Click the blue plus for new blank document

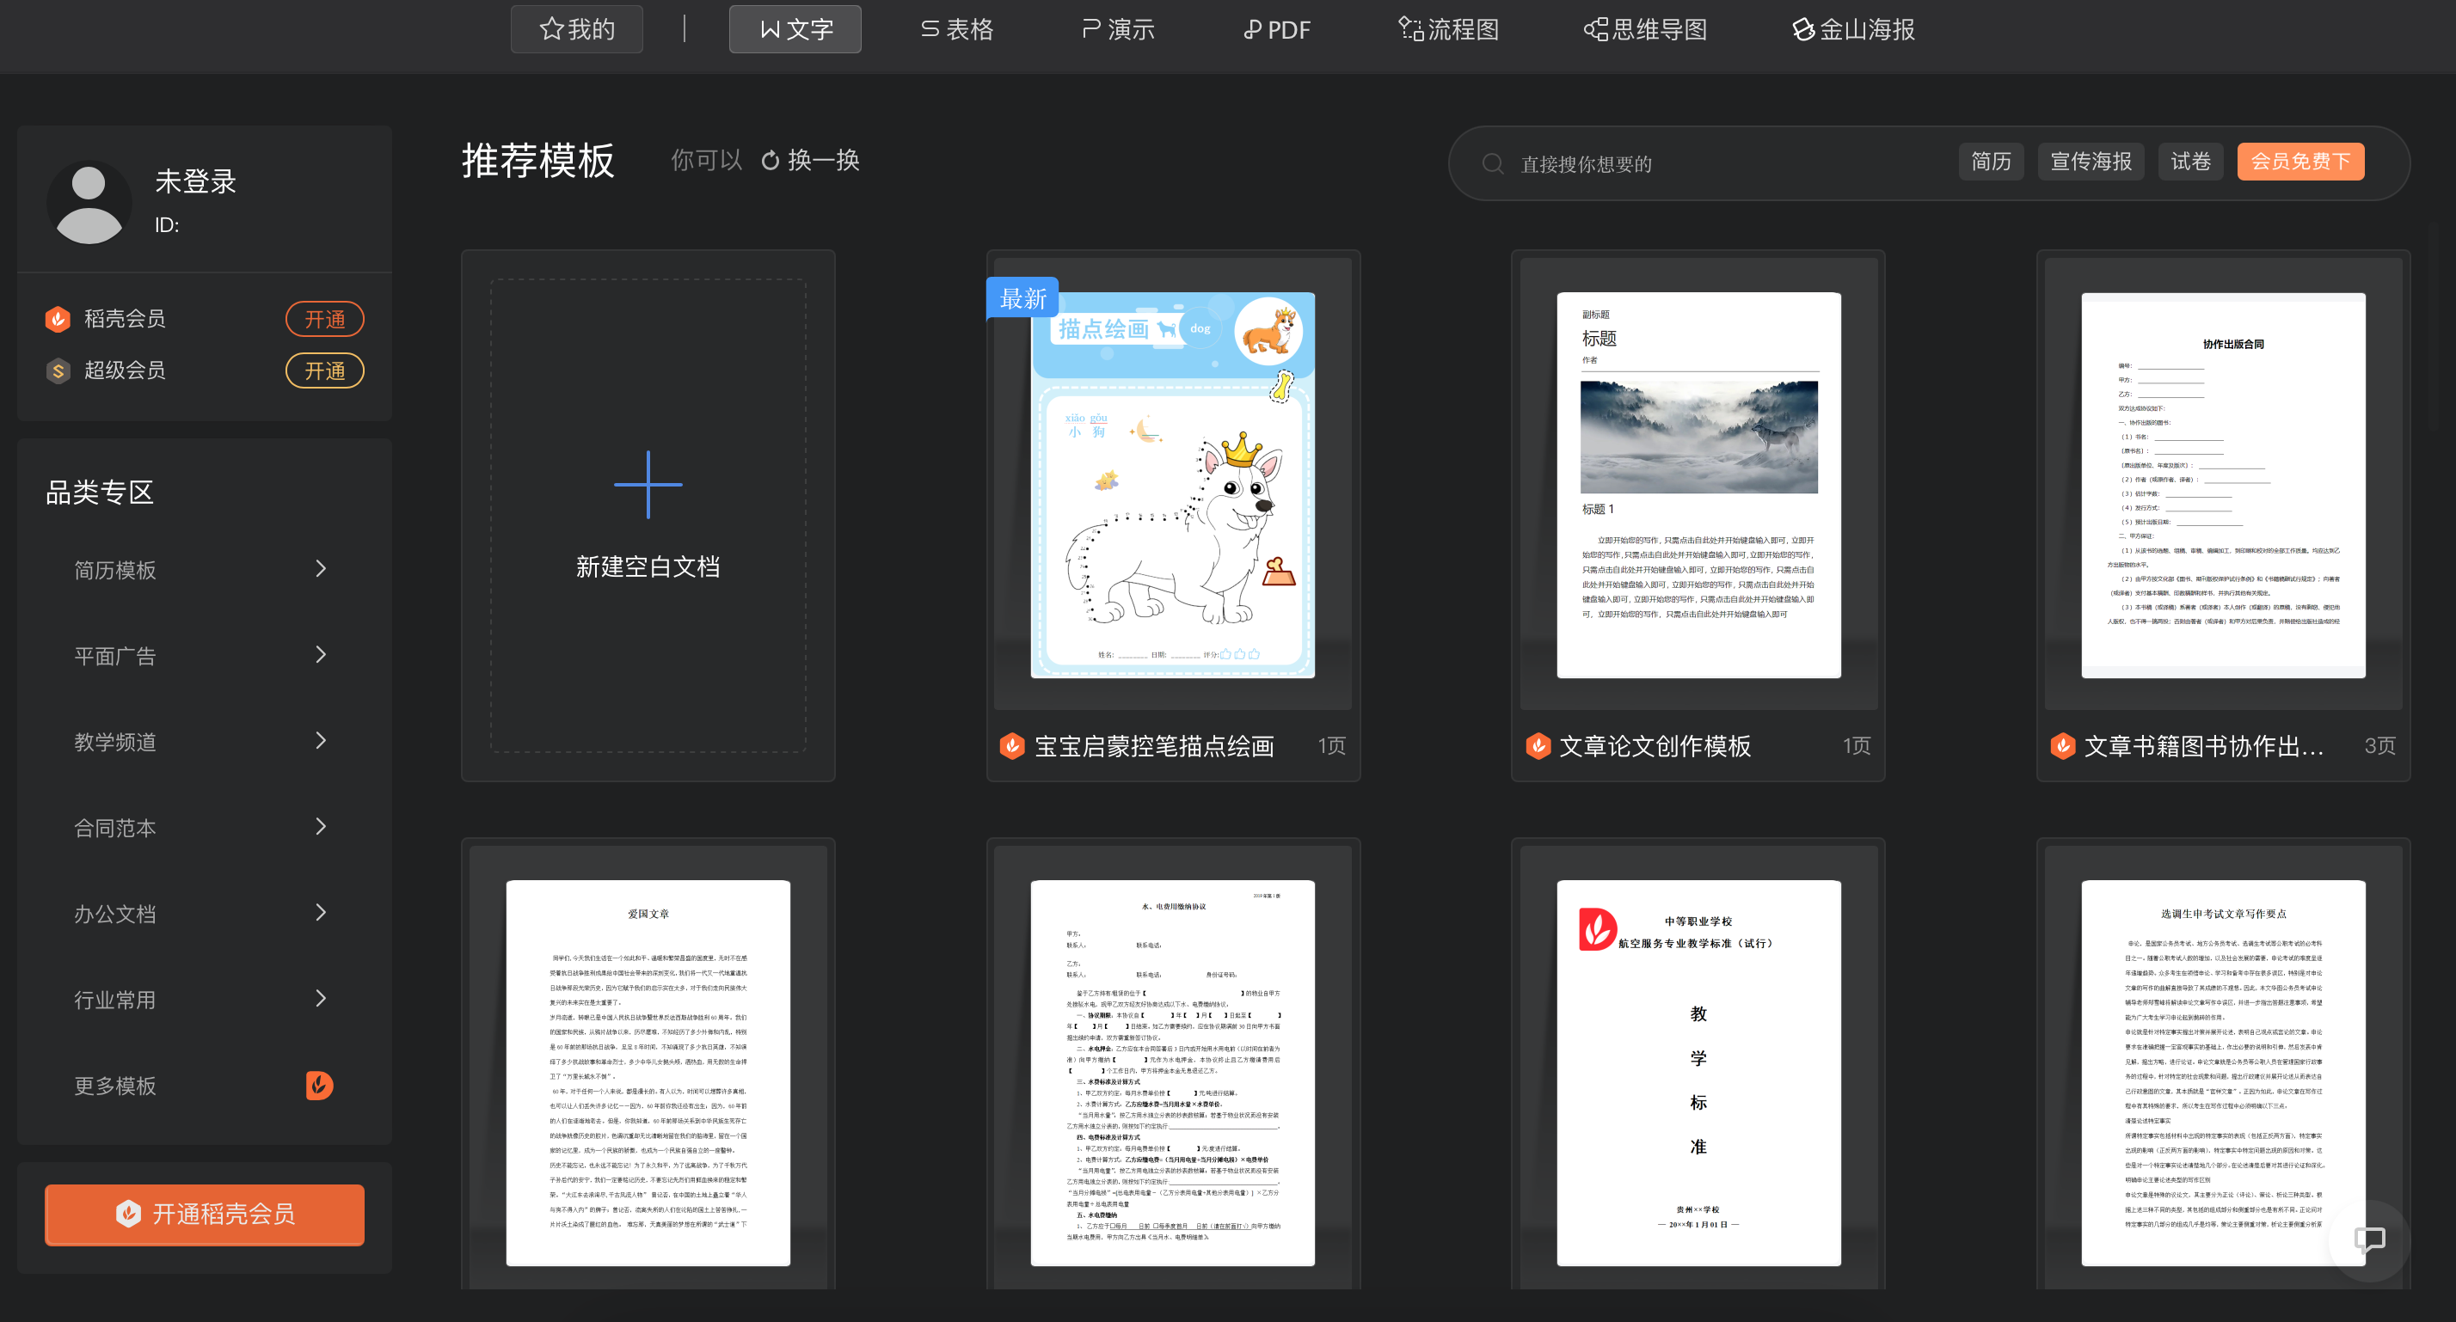coord(648,484)
